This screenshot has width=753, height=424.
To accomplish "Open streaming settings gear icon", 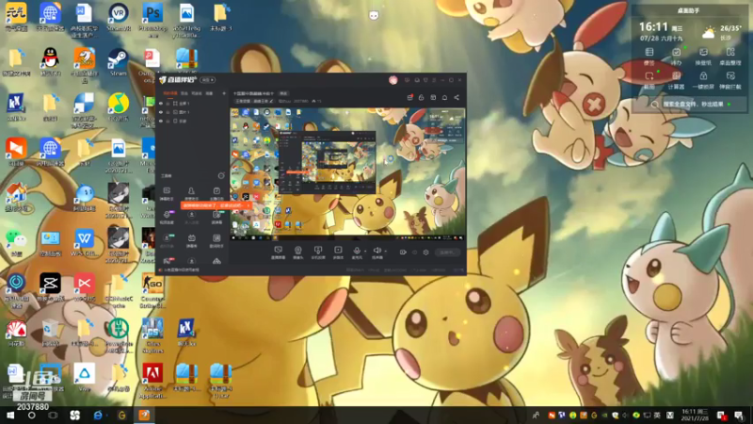I will tap(425, 252).
